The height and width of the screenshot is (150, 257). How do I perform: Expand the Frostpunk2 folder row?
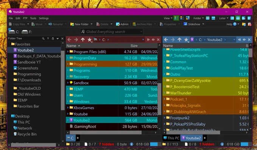164,117
